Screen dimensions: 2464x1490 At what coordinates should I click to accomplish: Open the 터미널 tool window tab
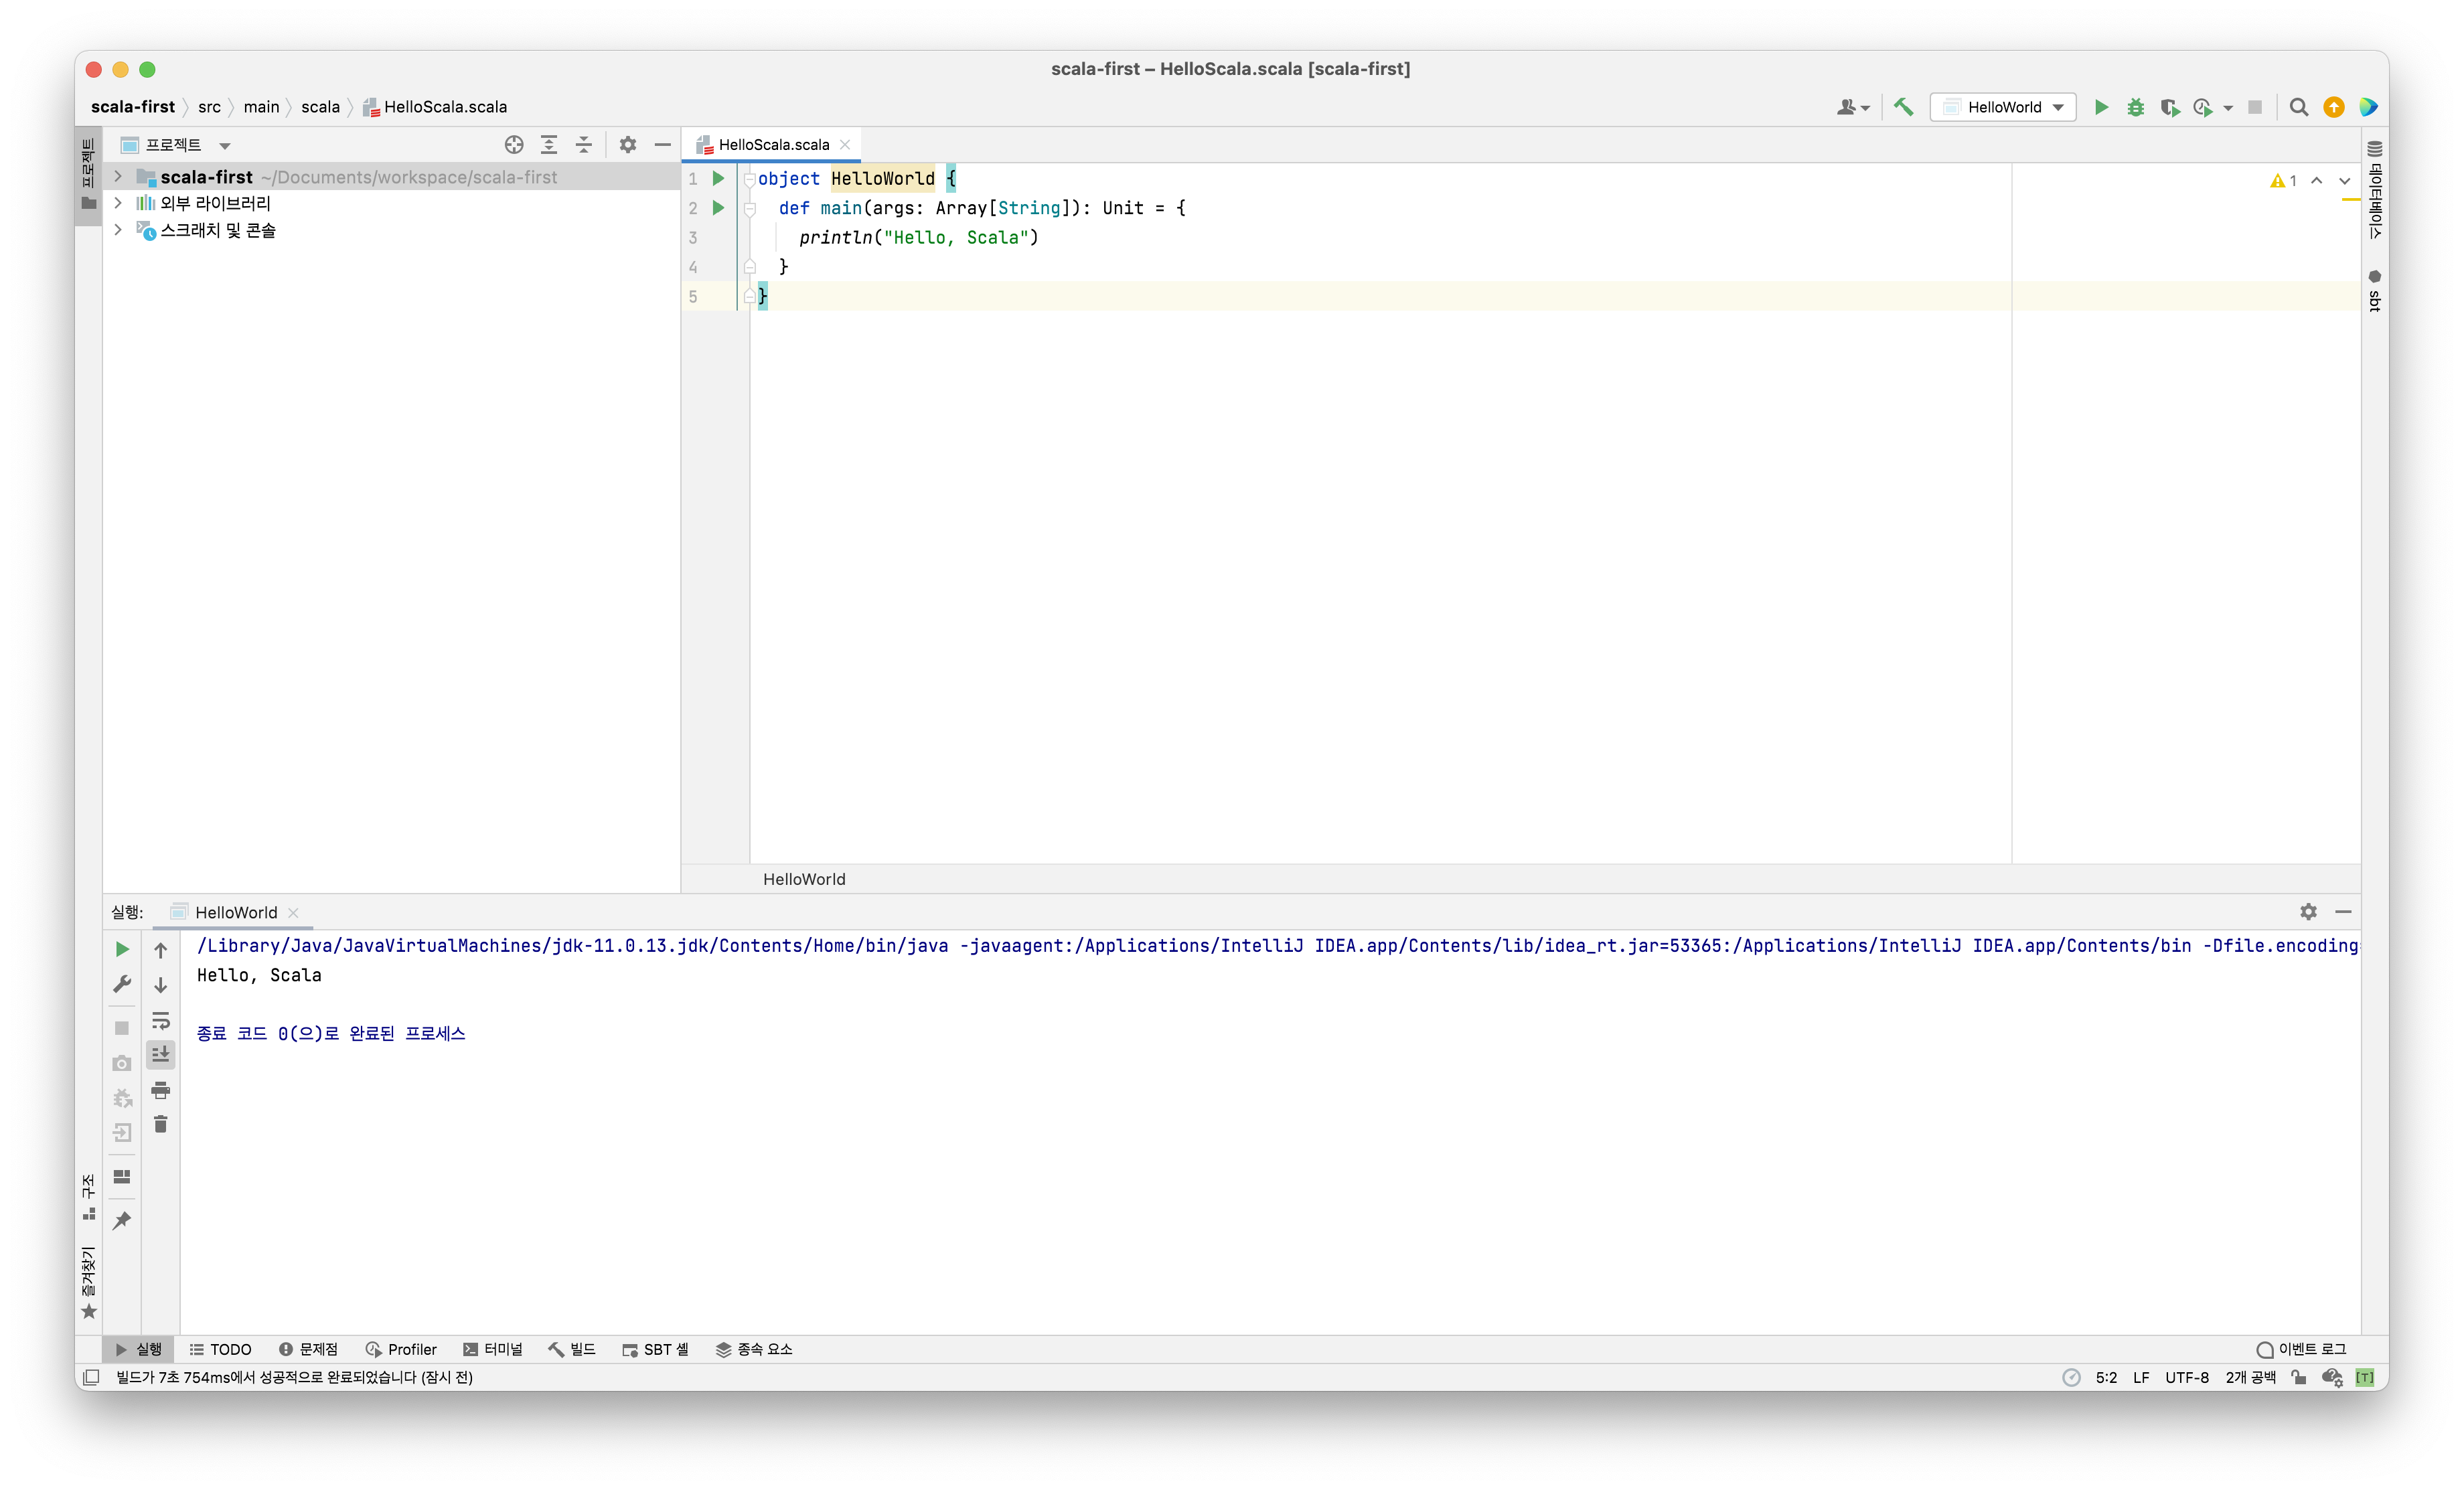493,1349
